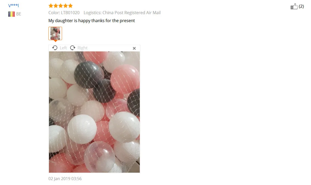Screen dimensions: 311x185
Task: Click the 02 Jan 2019 review date
Action: pyautogui.click(x=65, y=179)
